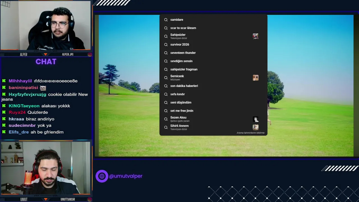Click search icon beside 'sevdiğim sensin'
Screen dimensions: 359x202
point(166,61)
